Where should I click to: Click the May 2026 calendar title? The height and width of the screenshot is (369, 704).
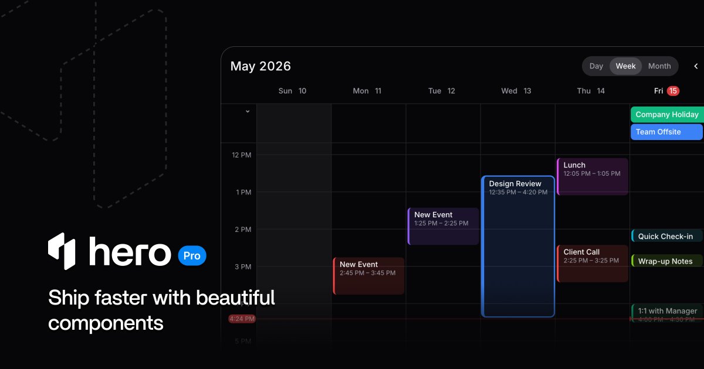[x=260, y=66]
